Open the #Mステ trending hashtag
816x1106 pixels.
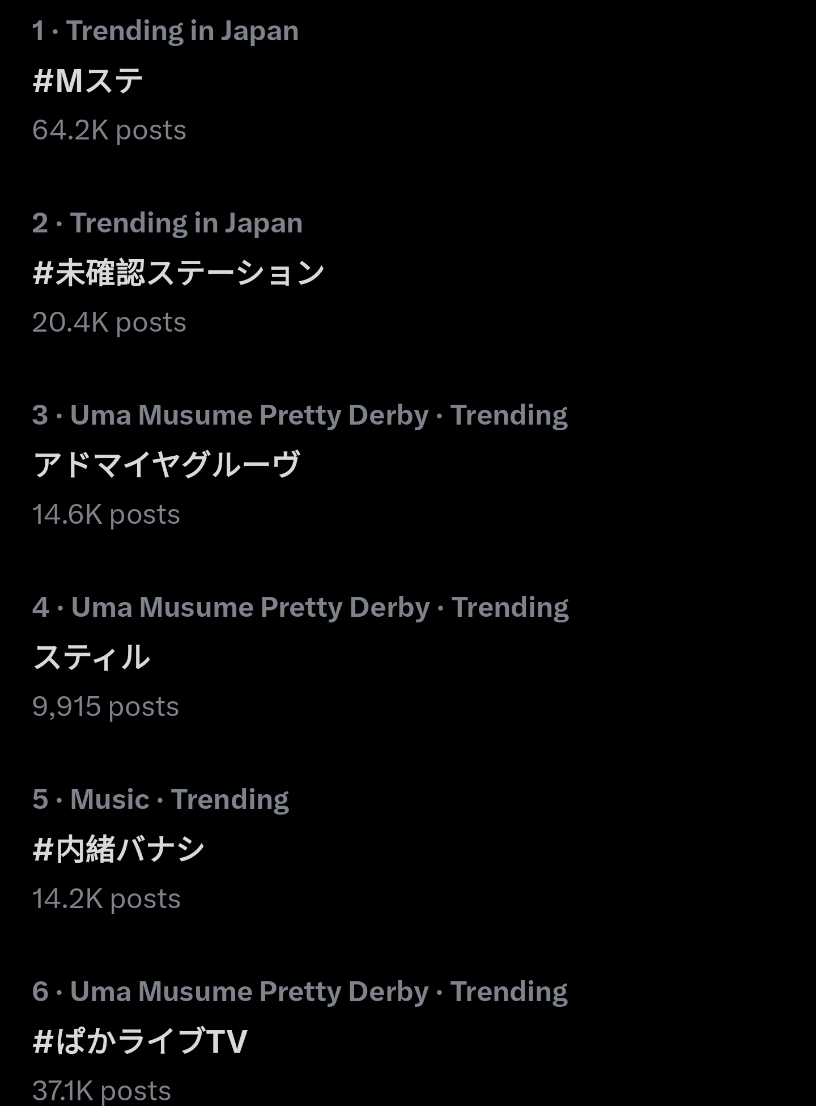[x=88, y=80]
